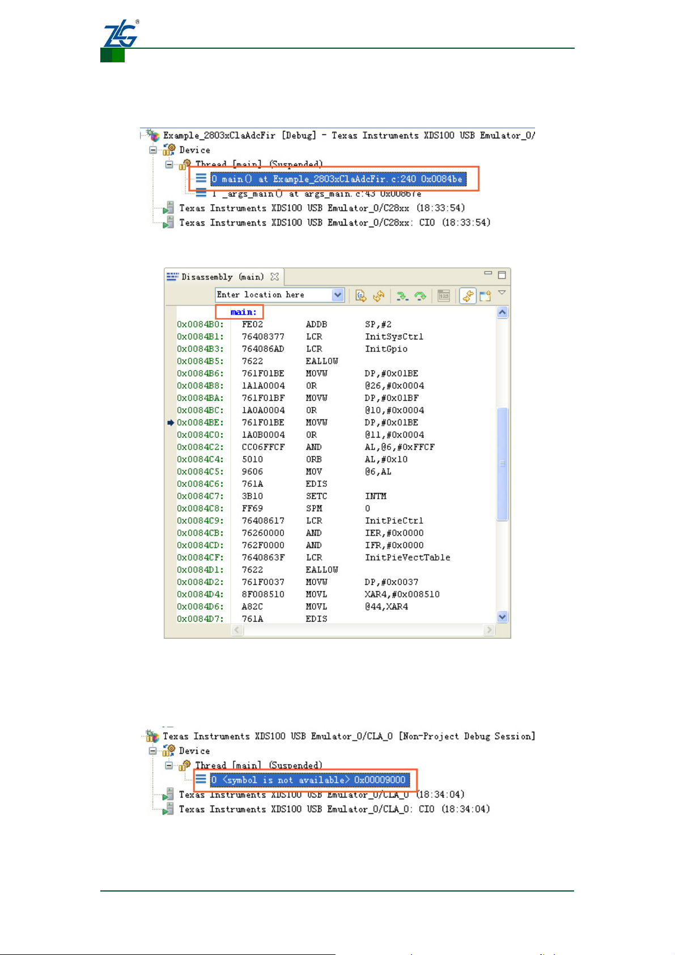Open the Disassembly view menu triangle
675x955 pixels.
pos(502,293)
